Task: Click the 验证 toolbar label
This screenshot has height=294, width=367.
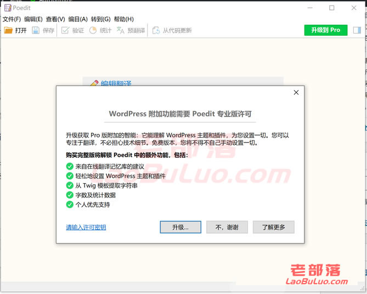Action: pos(78,30)
